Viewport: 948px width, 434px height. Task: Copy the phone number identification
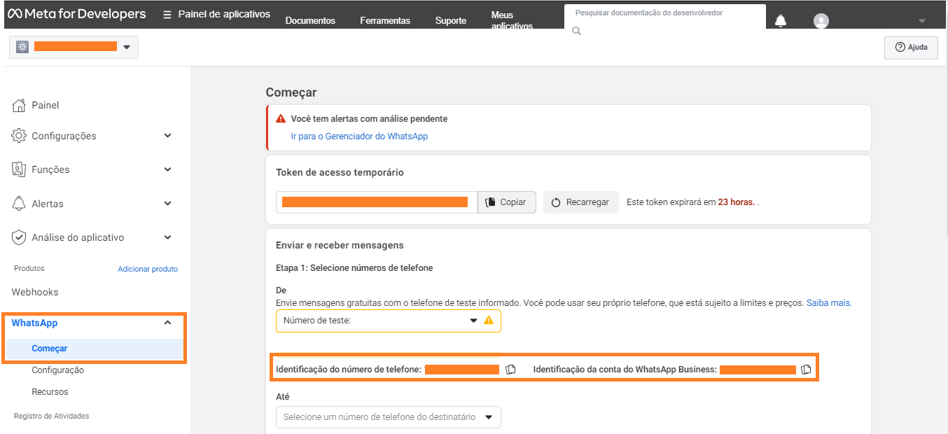click(510, 370)
